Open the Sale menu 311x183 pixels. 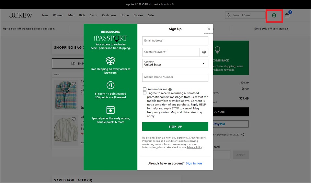point(151,15)
